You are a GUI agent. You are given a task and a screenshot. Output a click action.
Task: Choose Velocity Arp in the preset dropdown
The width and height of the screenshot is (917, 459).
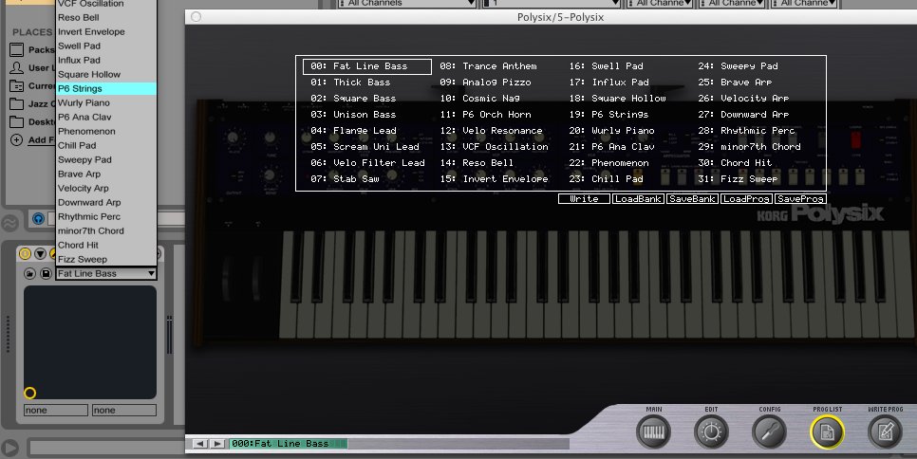106,188
